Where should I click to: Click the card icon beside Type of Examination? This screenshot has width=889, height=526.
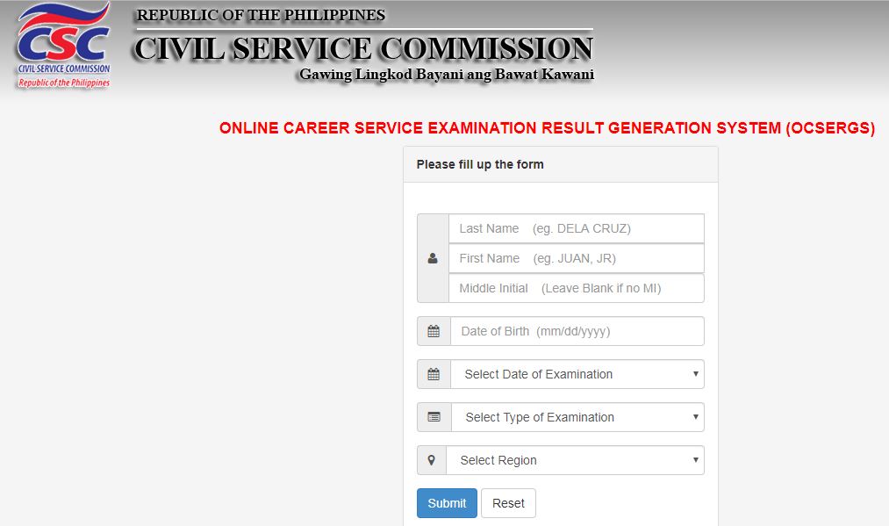[434, 417]
